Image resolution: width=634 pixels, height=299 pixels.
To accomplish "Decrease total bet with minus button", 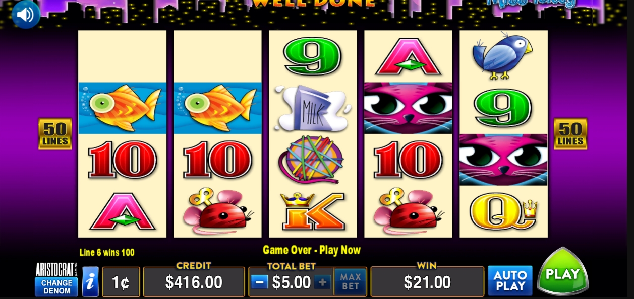I will click(259, 282).
